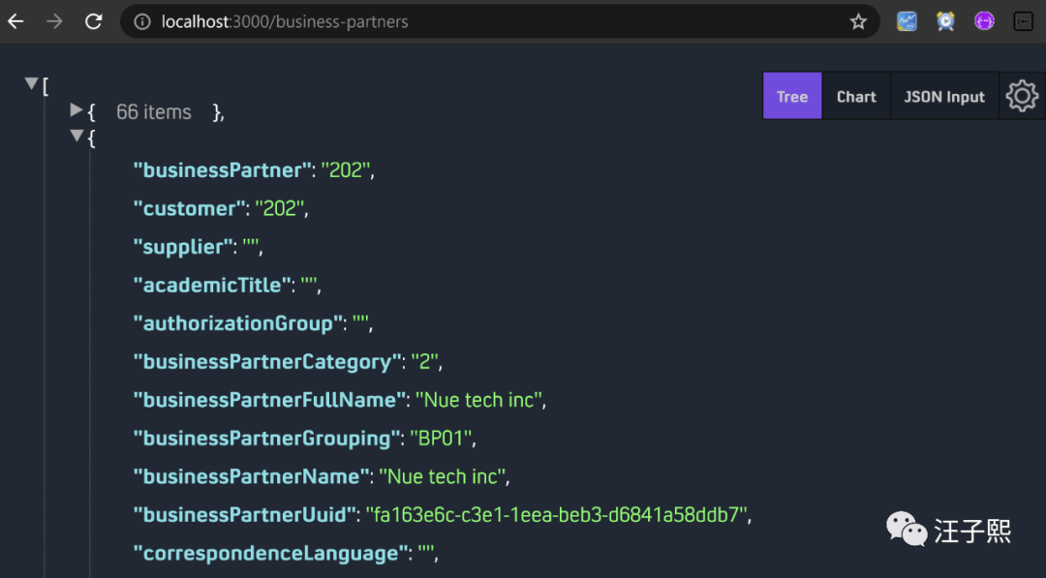Reload the business-partners page
The image size is (1046, 578).
[x=93, y=21]
